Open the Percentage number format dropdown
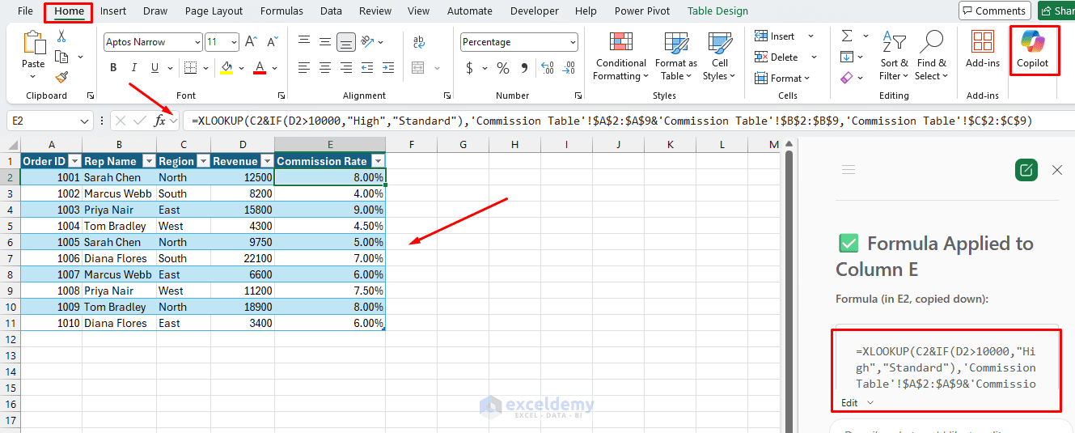This screenshot has width=1075, height=433. 573,42
